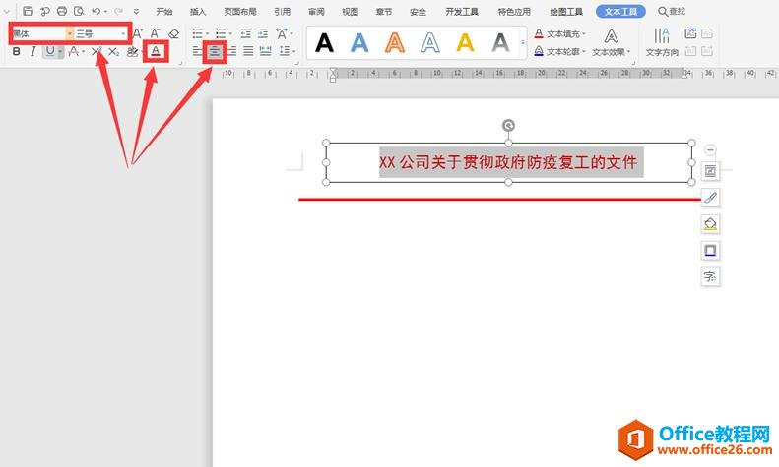
Task: Toggle superscript formatting
Action: 97,51
